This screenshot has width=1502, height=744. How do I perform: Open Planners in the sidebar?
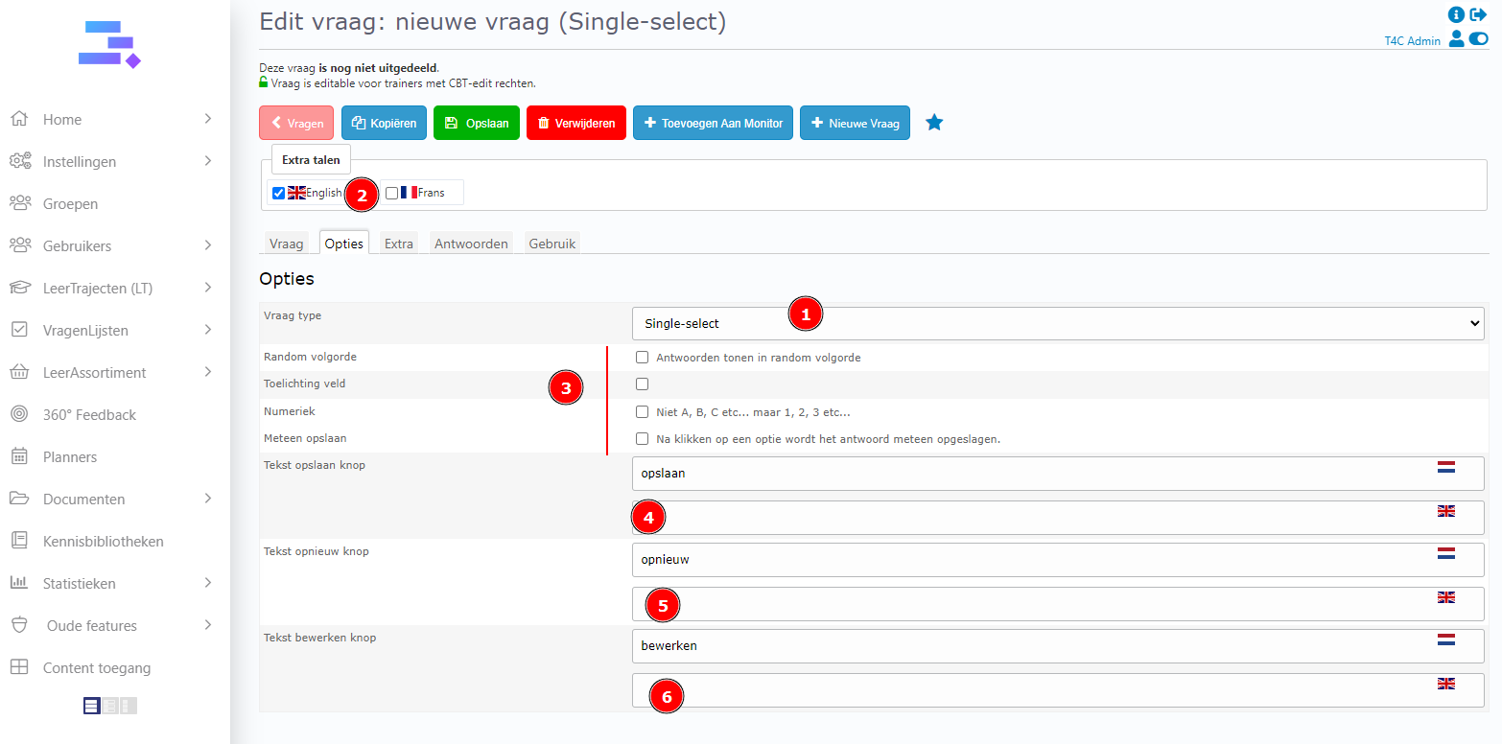(x=70, y=457)
